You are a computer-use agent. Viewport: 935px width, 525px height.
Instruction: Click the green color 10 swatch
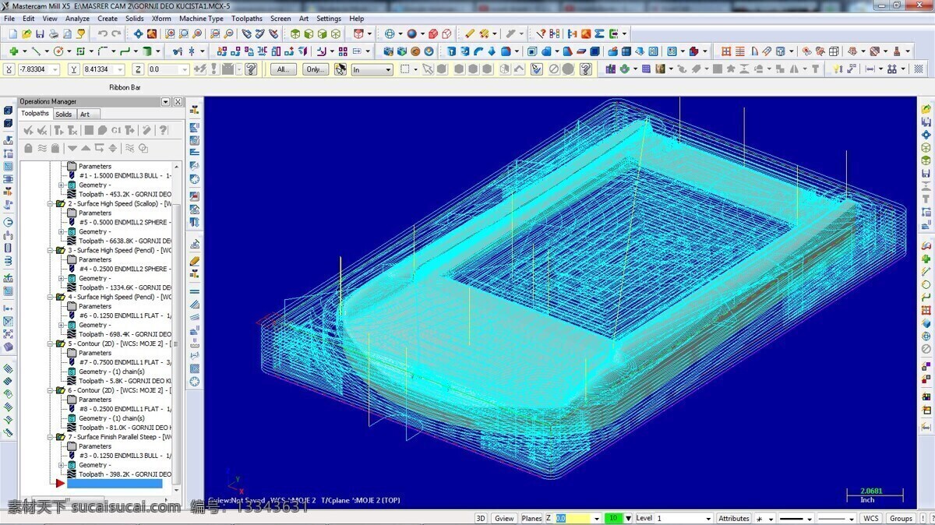point(613,518)
